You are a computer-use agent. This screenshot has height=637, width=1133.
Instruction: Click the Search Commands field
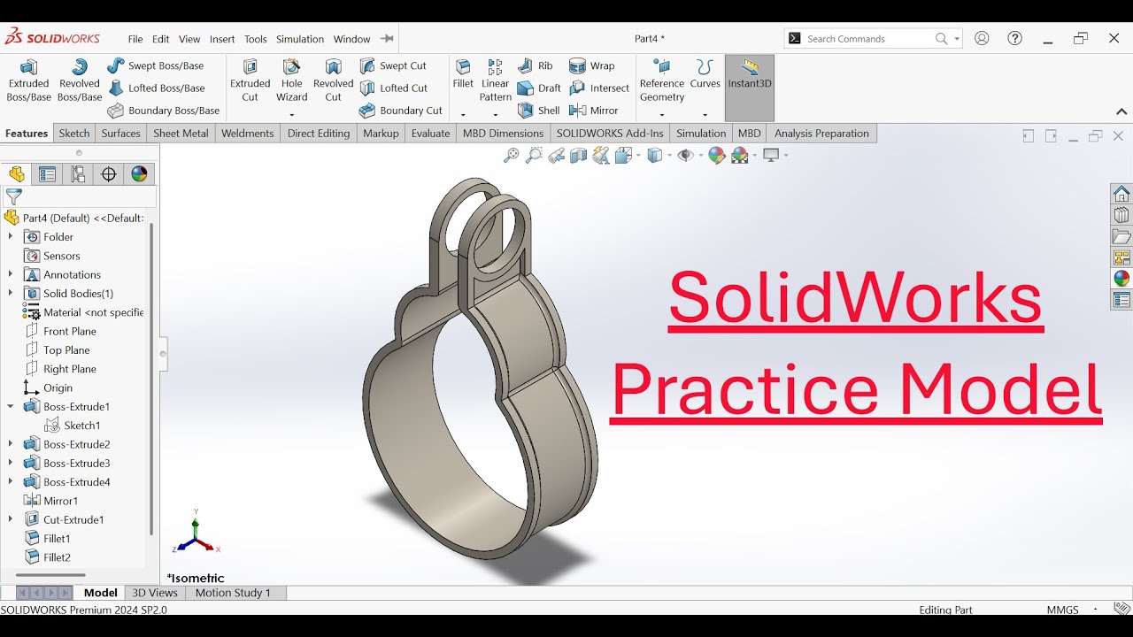click(x=873, y=39)
